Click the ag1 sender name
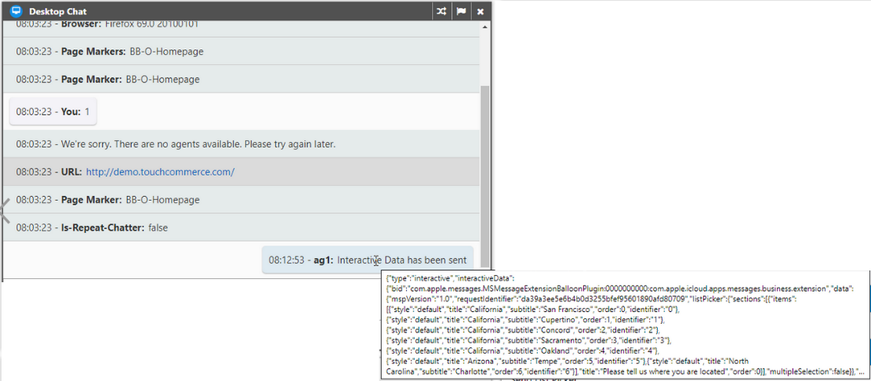This screenshot has width=871, height=381. 323,260
